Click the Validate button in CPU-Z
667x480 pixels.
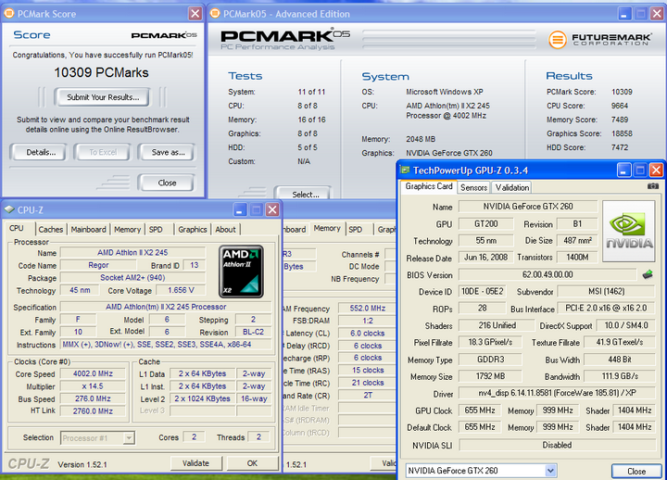pyautogui.click(x=195, y=463)
